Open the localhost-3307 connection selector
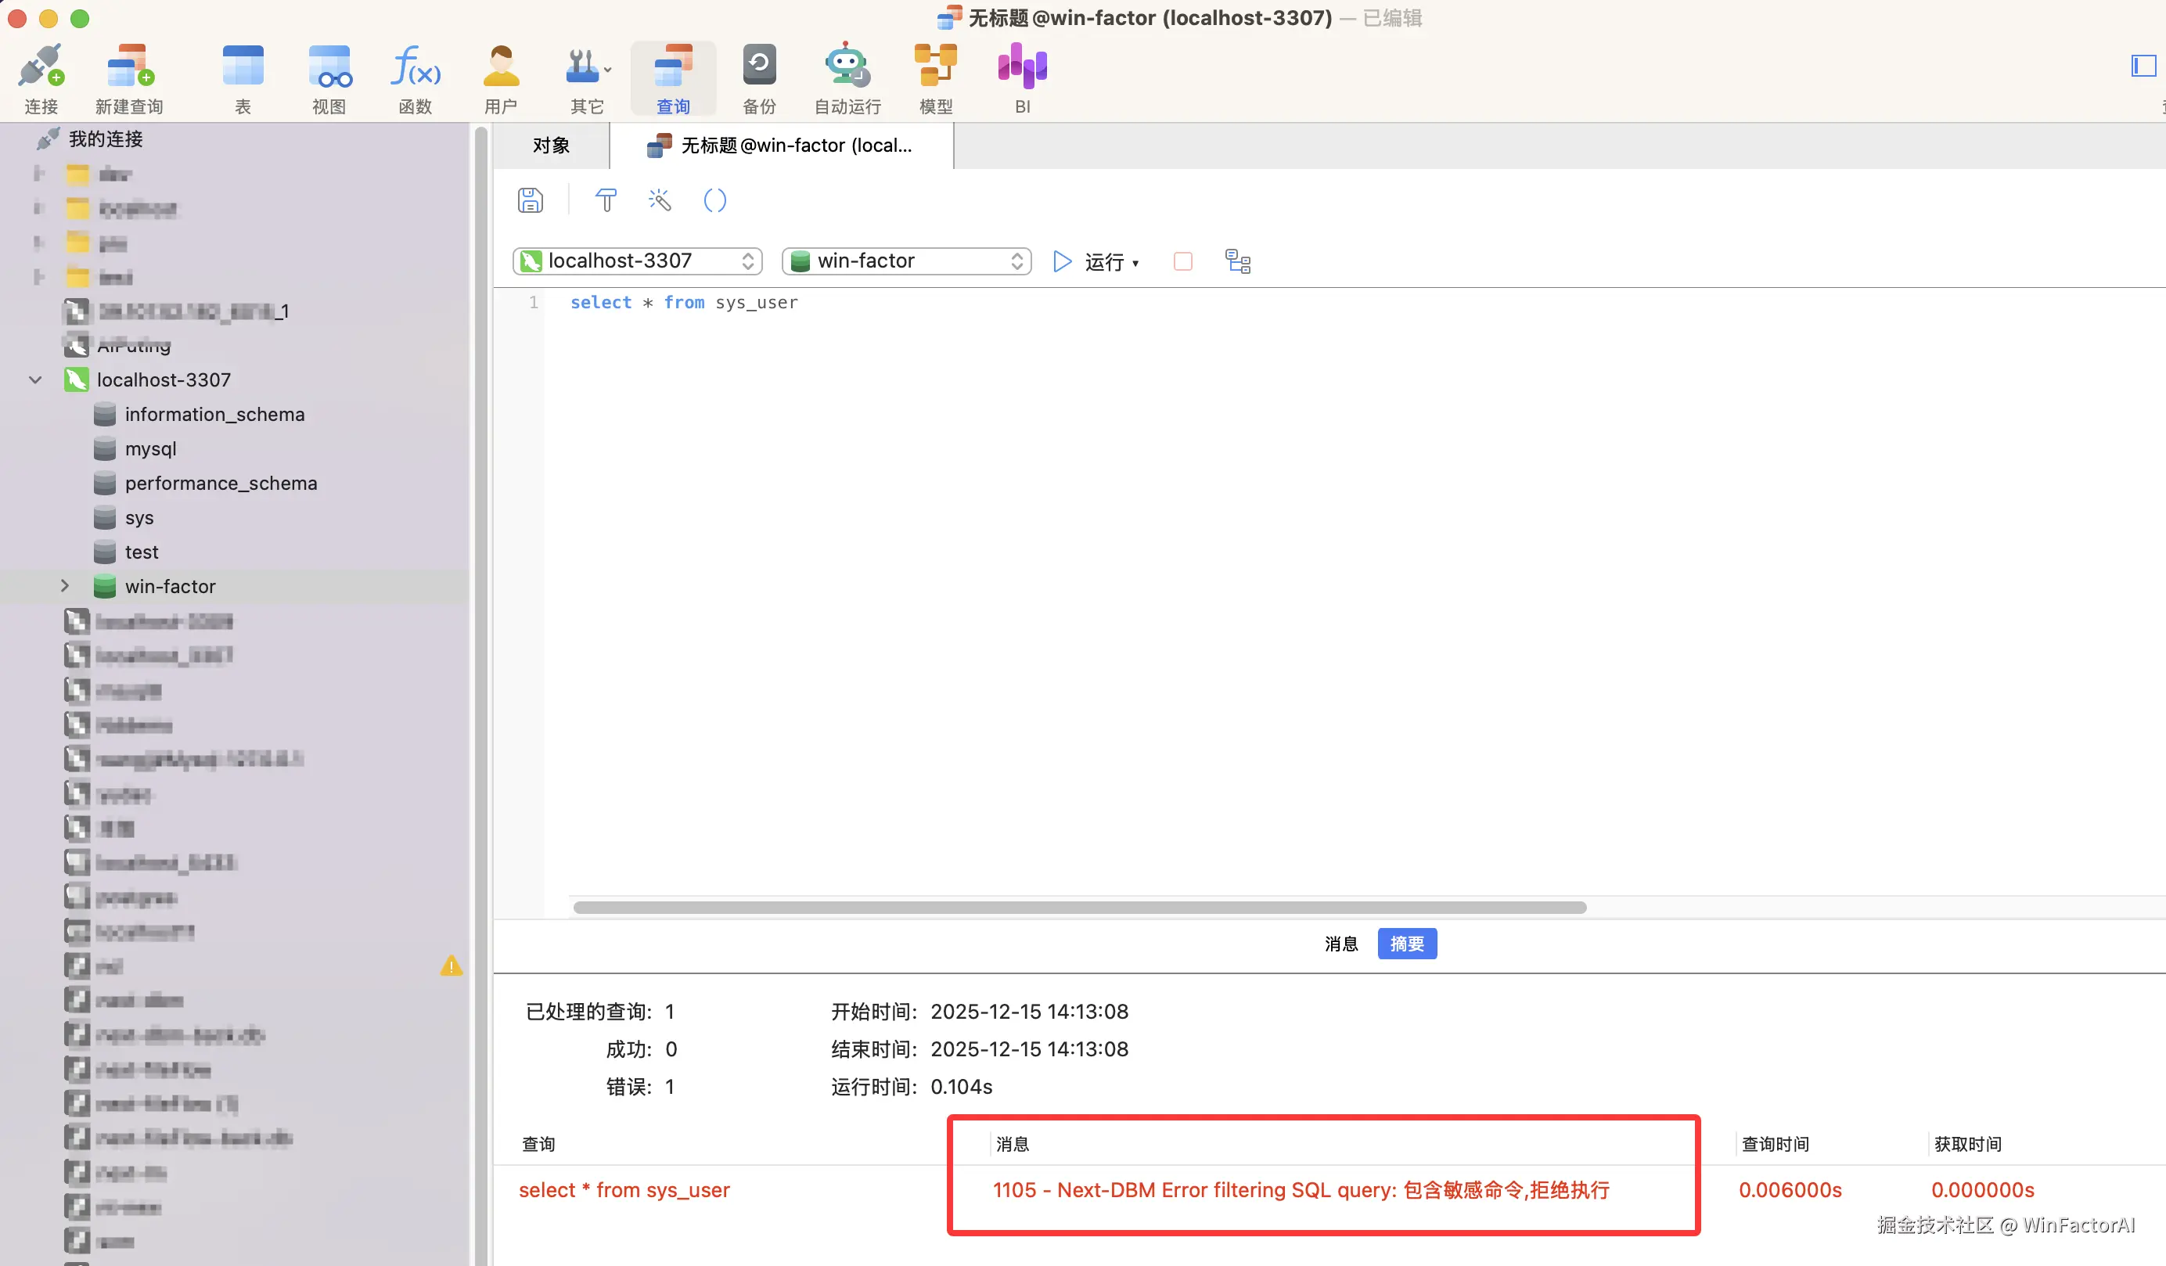The width and height of the screenshot is (2166, 1266). (637, 261)
